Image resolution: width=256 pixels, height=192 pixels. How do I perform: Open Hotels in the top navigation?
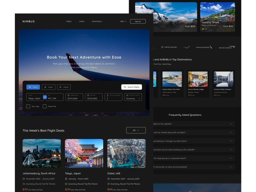click(82, 22)
